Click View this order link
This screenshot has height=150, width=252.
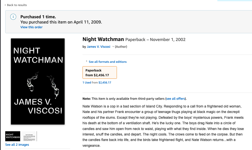[x=31, y=27]
